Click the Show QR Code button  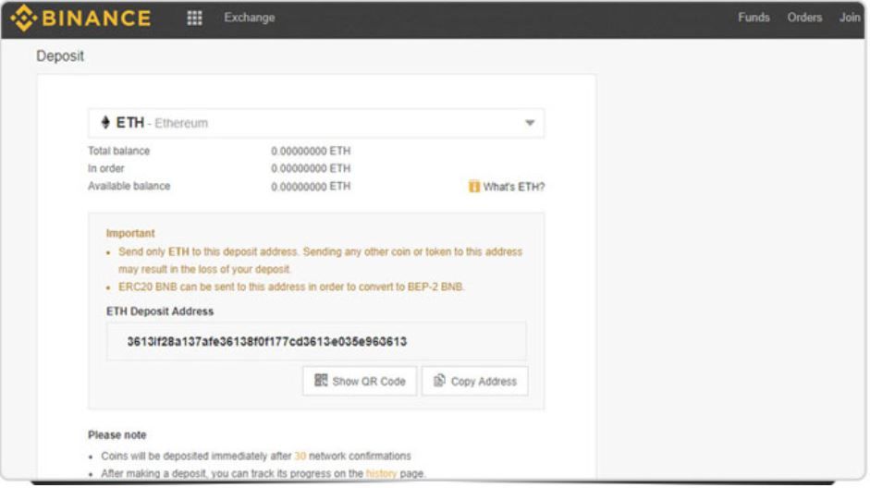[x=360, y=381]
